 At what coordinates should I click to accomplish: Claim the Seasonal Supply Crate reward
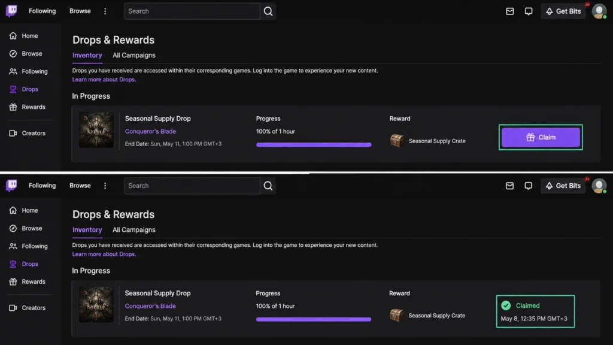pyautogui.click(x=541, y=137)
